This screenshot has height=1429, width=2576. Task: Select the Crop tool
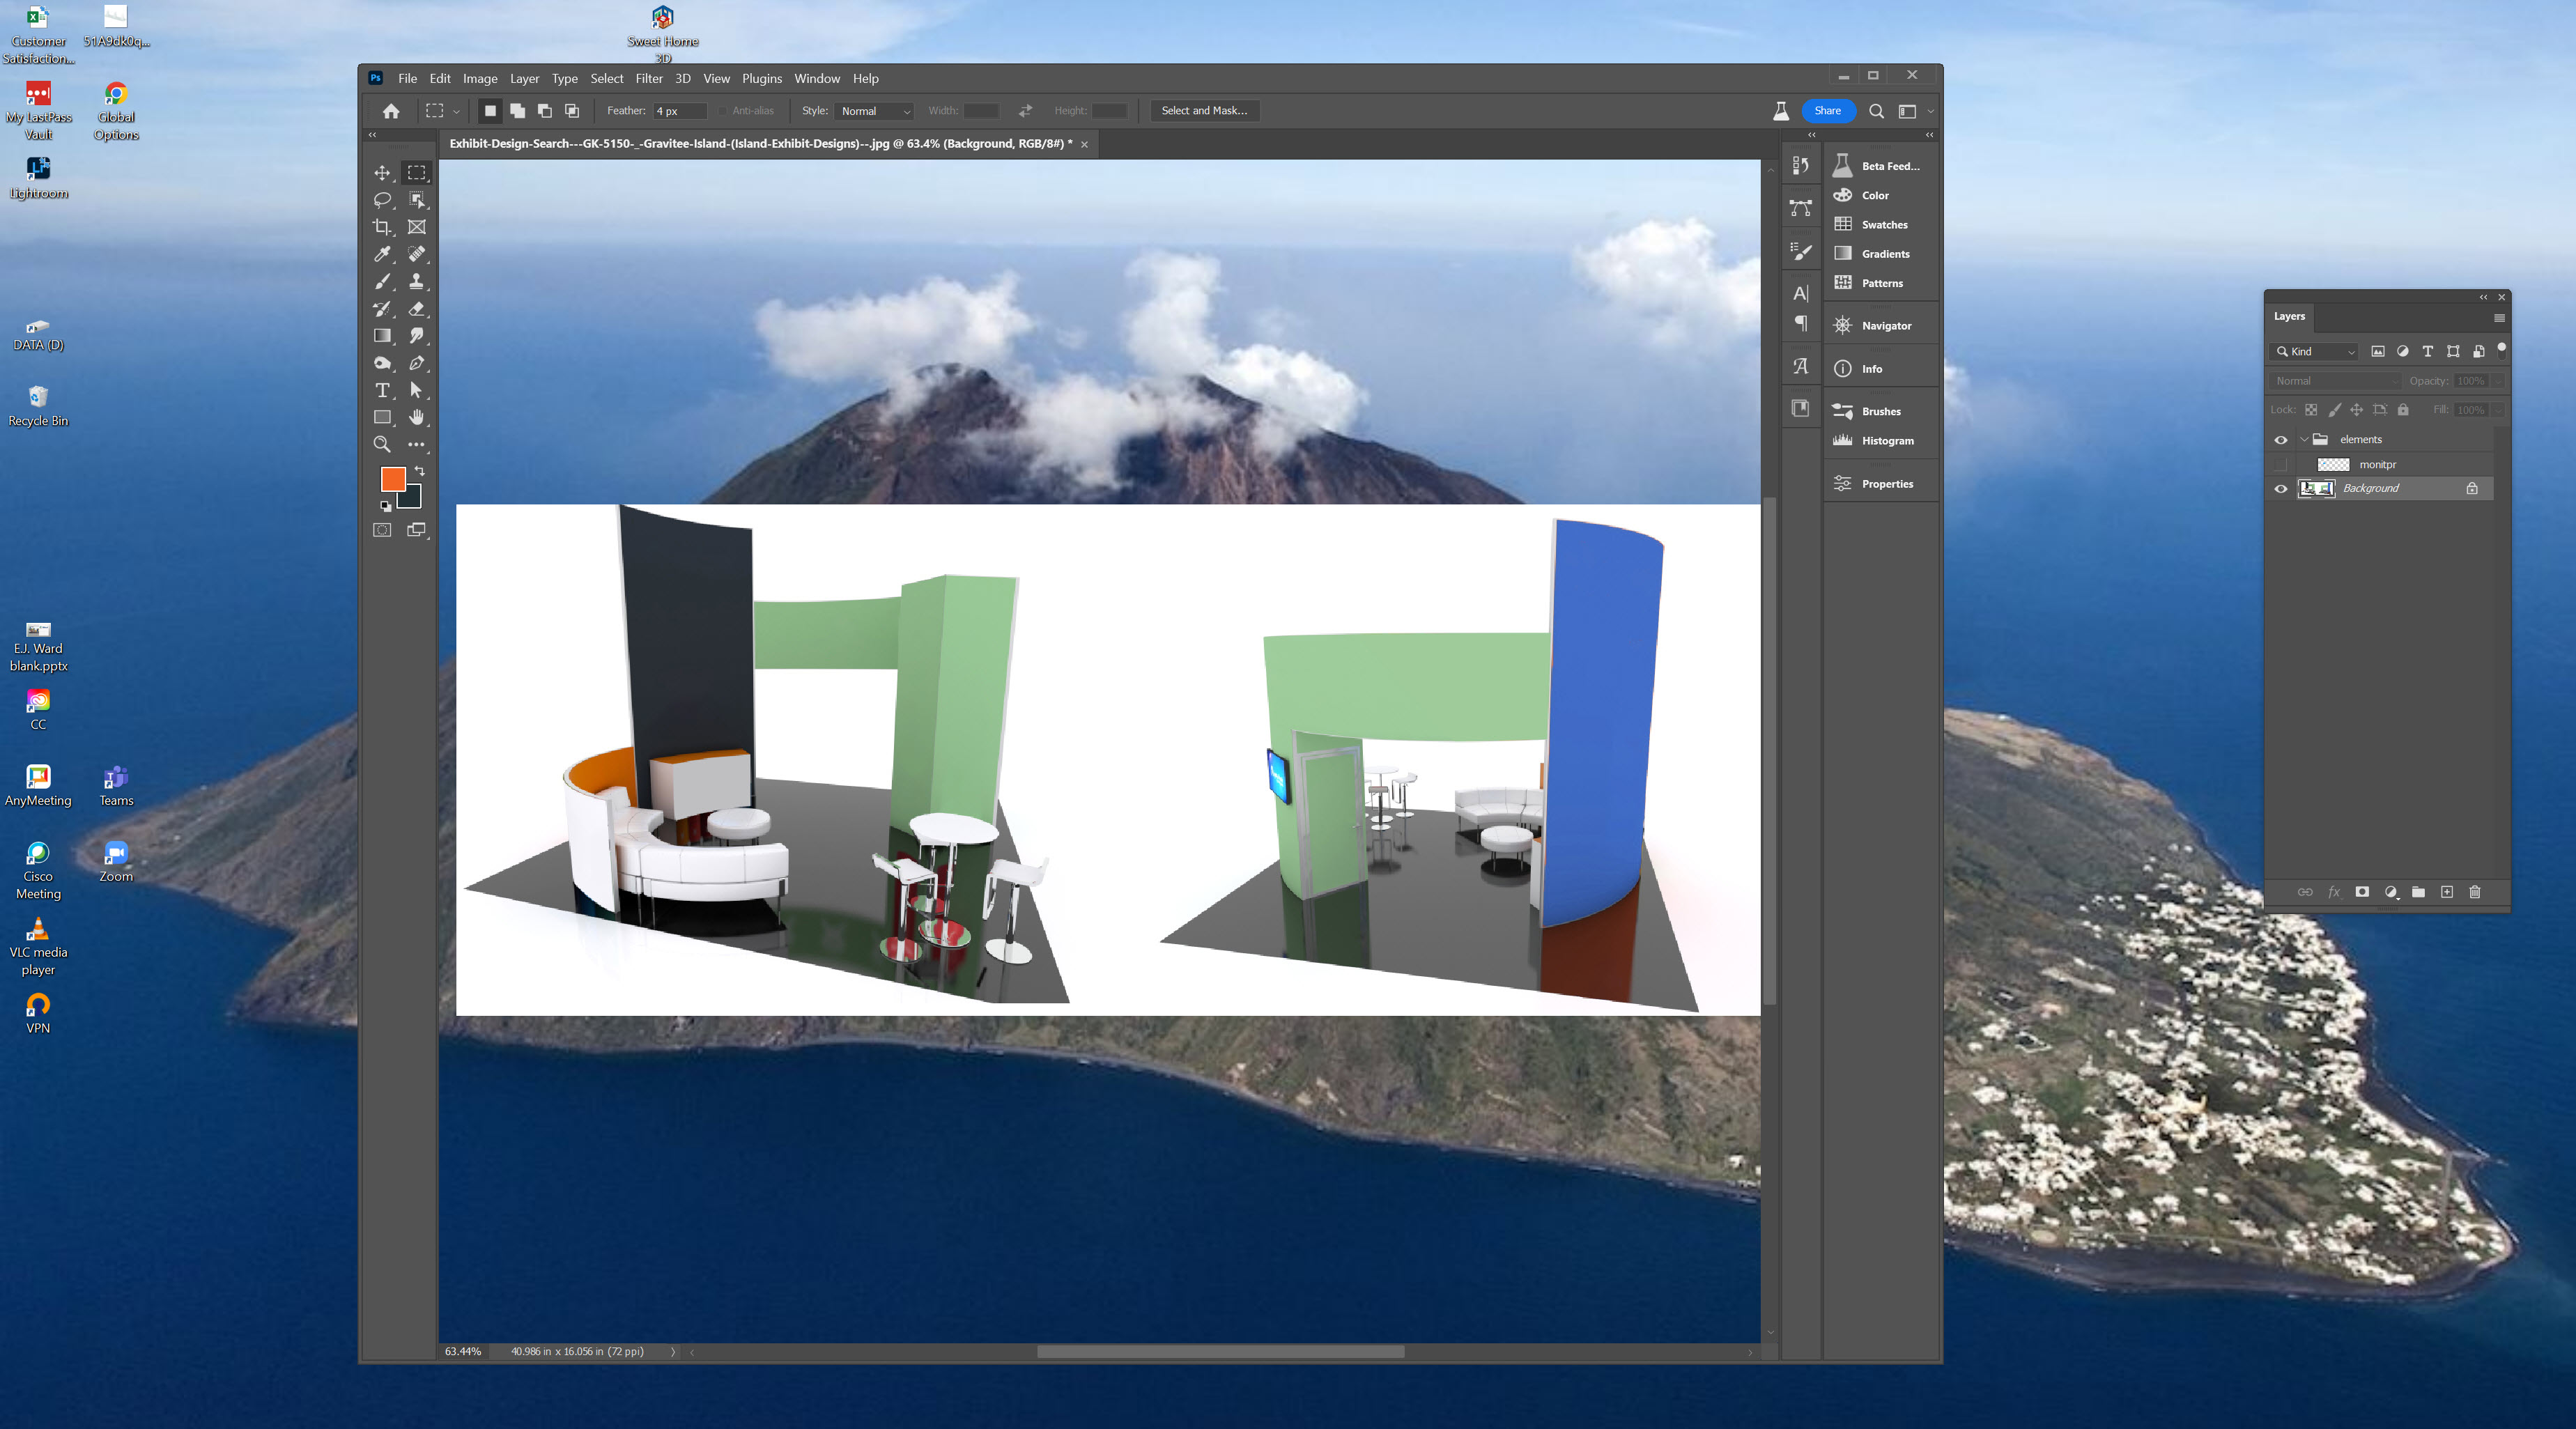[382, 226]
